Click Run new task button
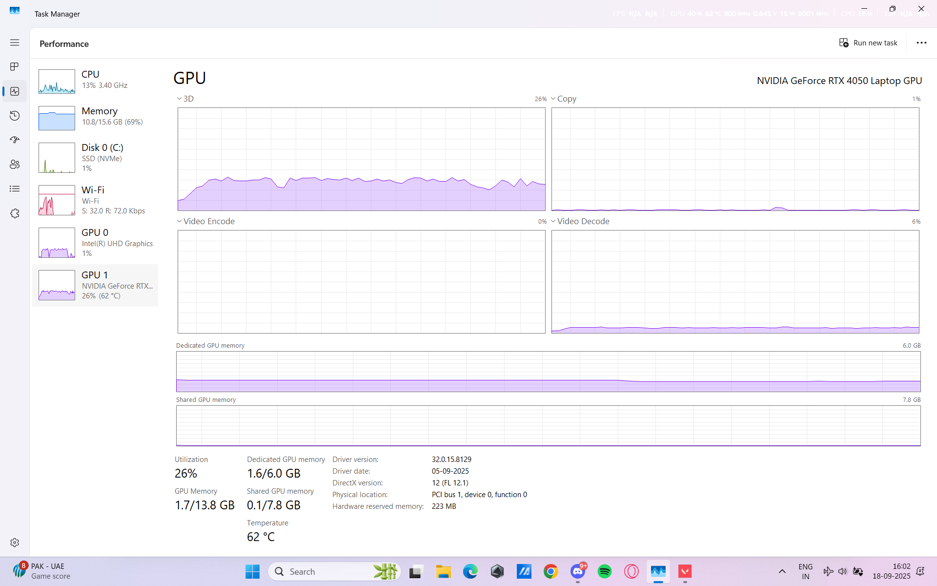The width and height of the screenshot is (937, 586). (x=868, y=43)
